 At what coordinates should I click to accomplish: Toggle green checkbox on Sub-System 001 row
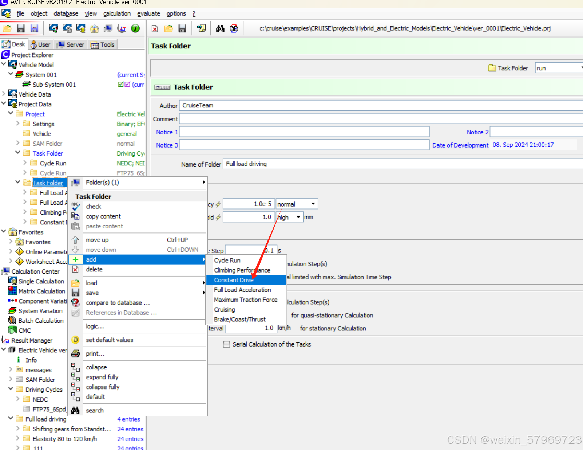(121, 84)
